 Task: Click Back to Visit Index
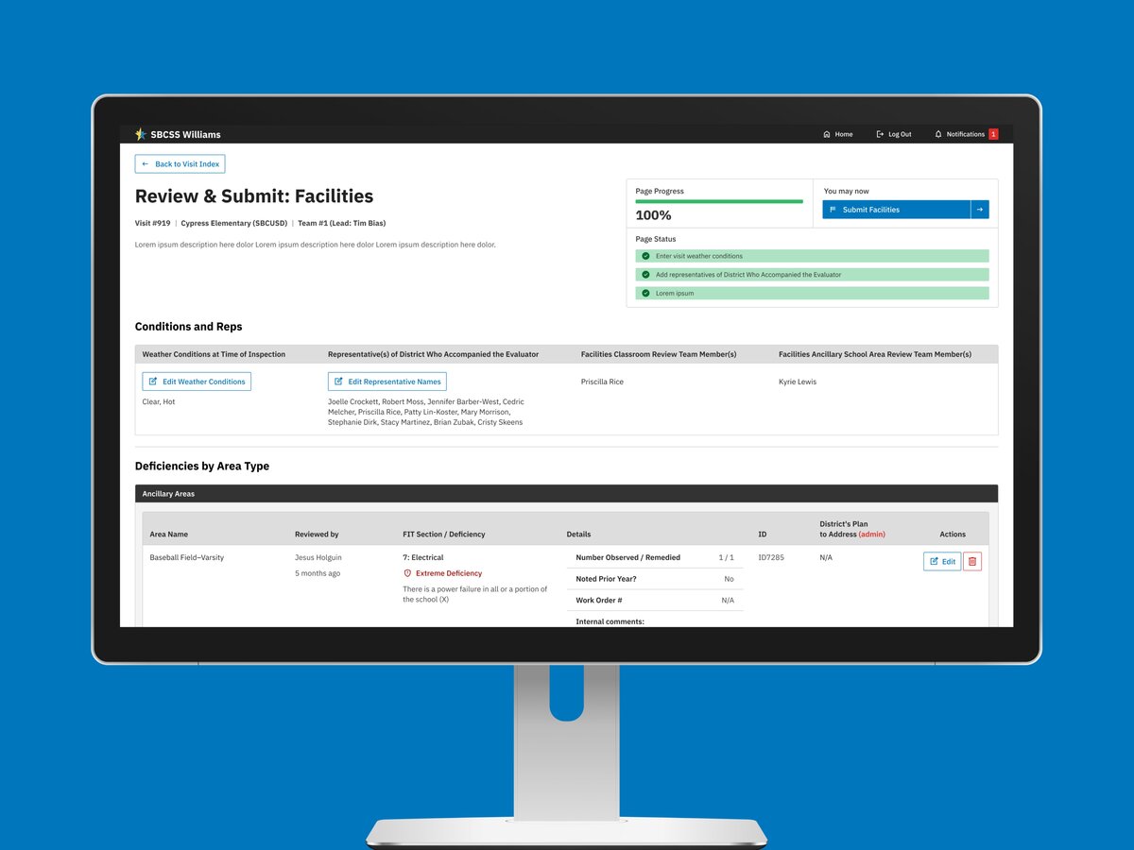click(x=180, y=163)
